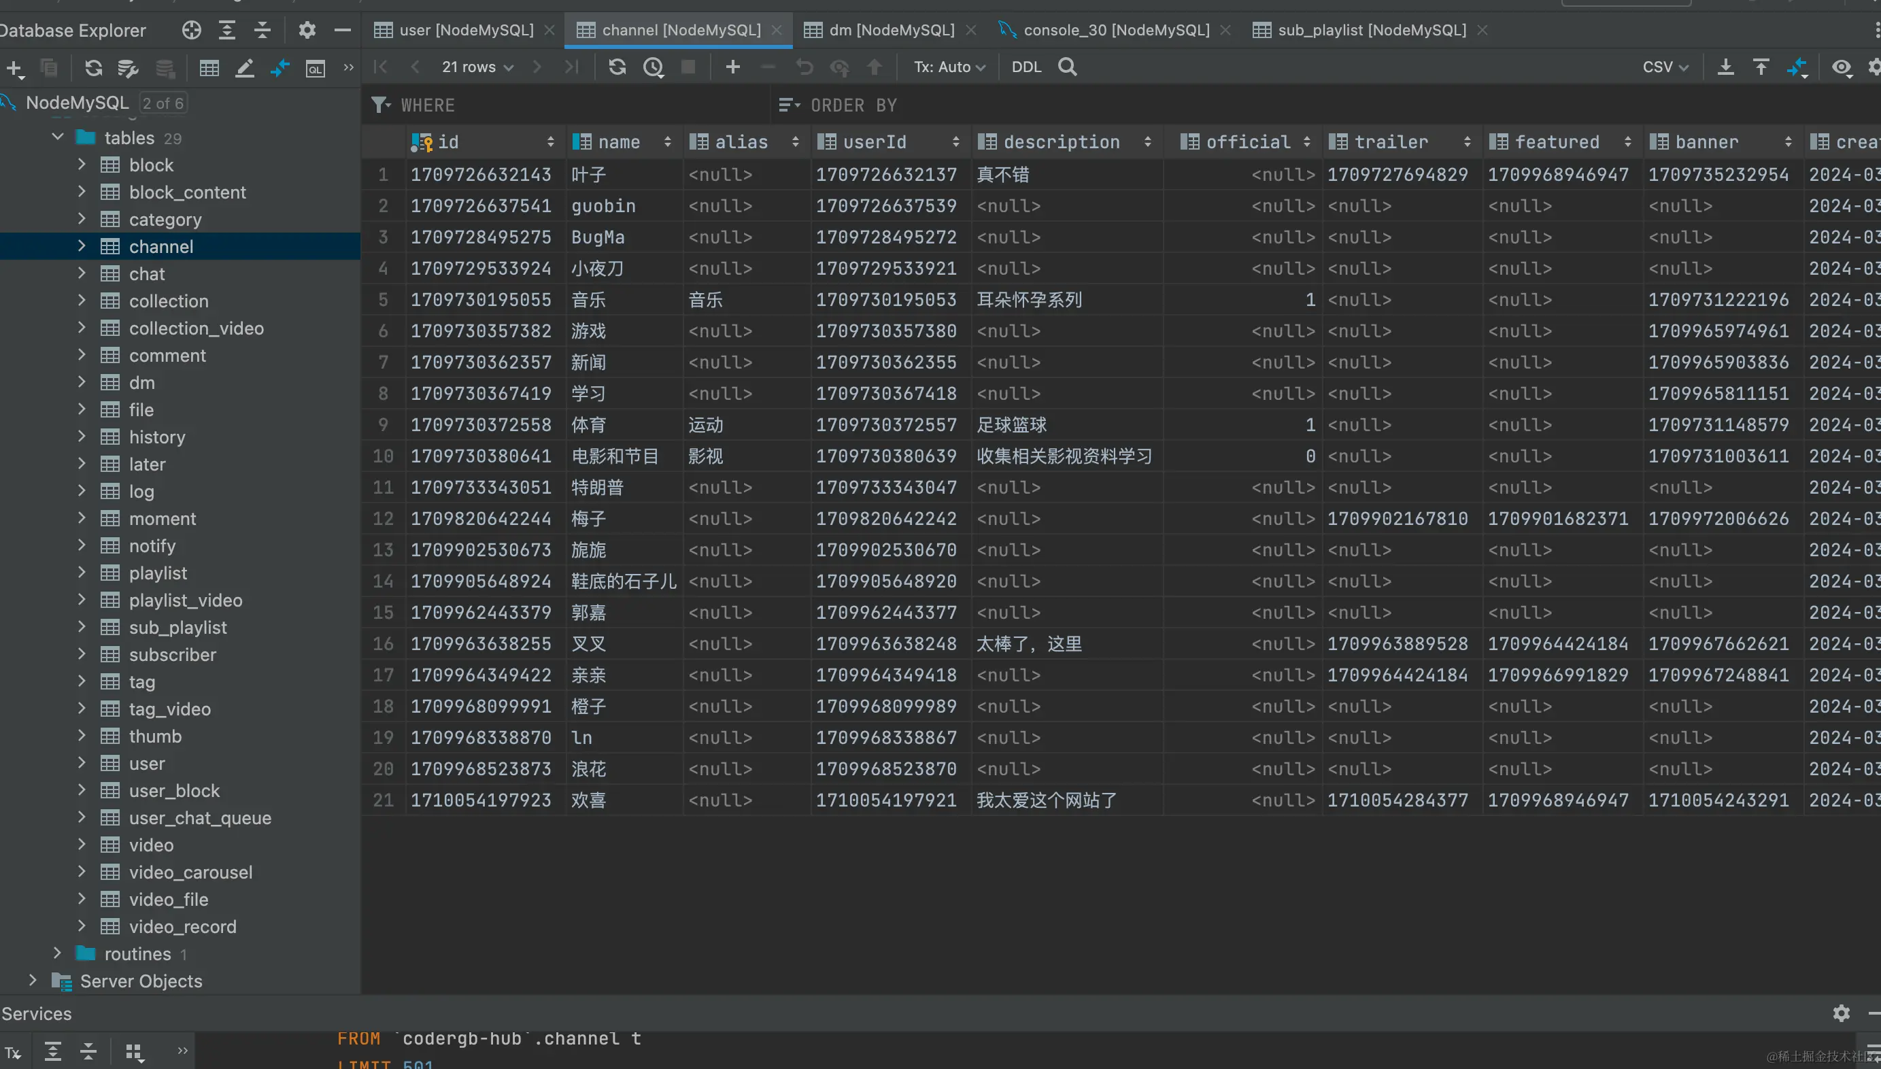Viewport: 1881px width, 1069px height.
Task: Switch to the user [NodeMySQL] tab
Action: [x=465, y=30]
